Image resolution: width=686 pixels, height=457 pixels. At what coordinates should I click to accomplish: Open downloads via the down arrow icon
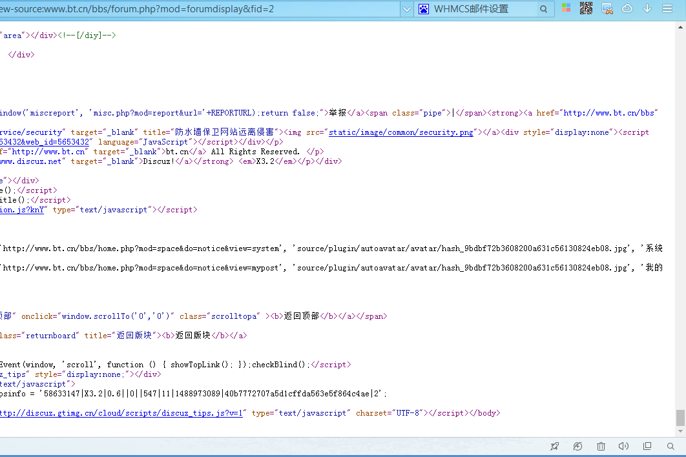tap(647, 8)
